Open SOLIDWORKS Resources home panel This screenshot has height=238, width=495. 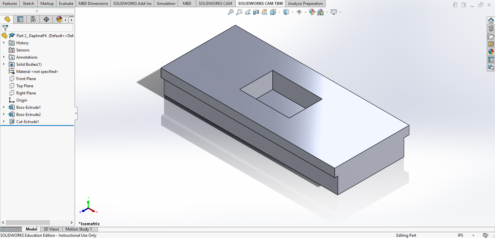491,20
